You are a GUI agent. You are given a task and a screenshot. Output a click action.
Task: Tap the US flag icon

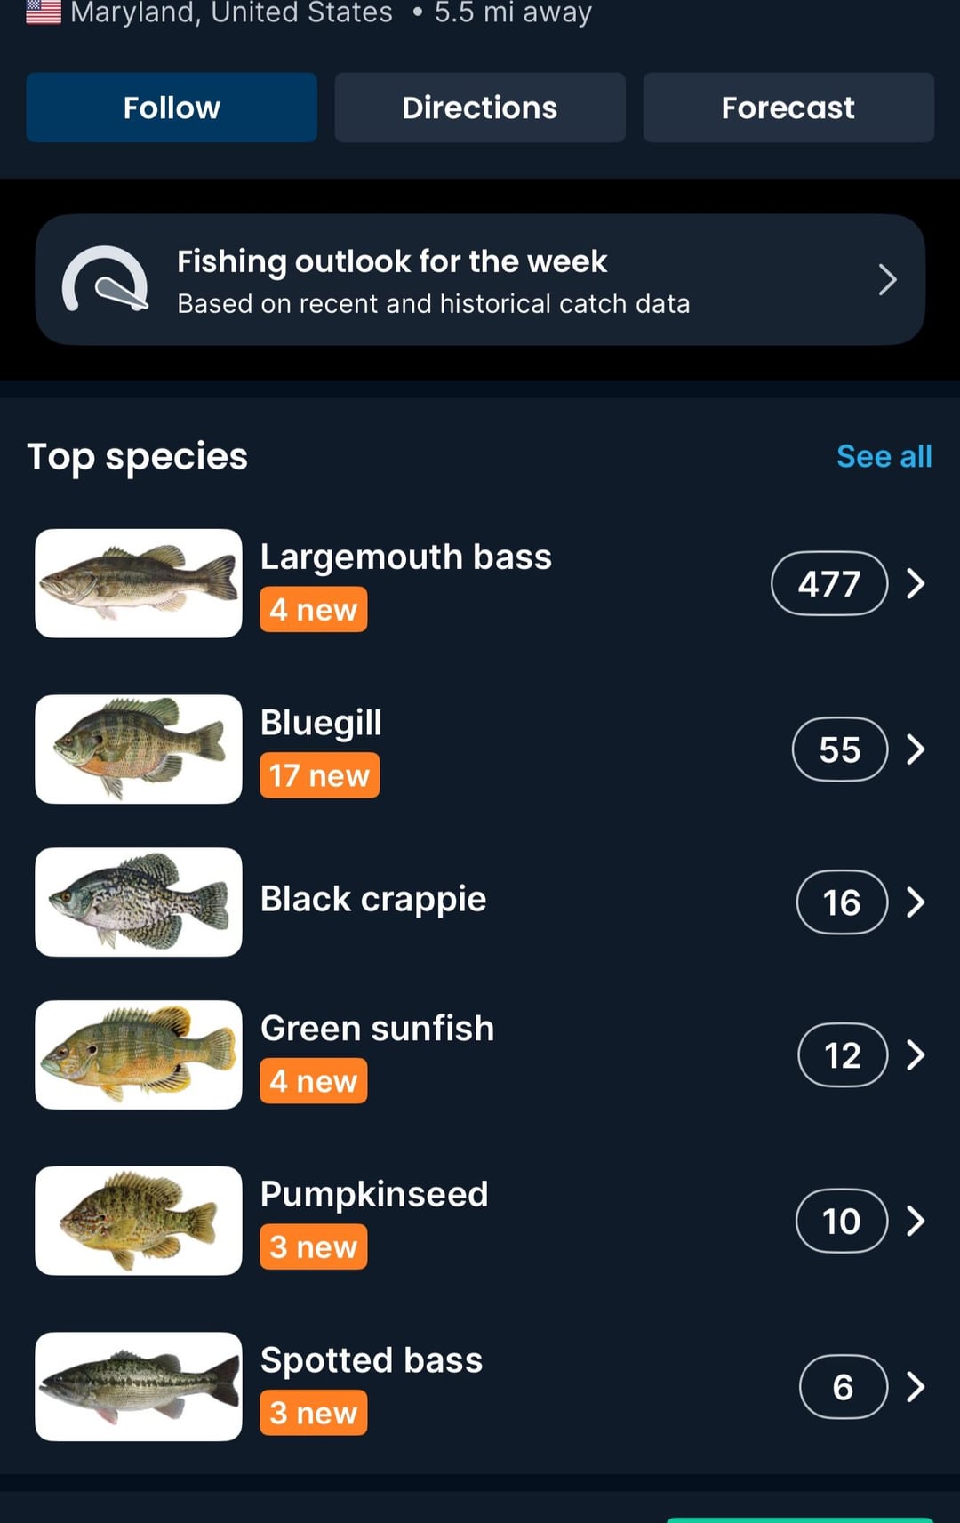click(x=44, y=12)
